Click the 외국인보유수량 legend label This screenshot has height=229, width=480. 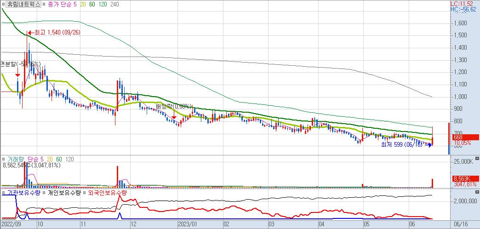click(x=108, y=193)
